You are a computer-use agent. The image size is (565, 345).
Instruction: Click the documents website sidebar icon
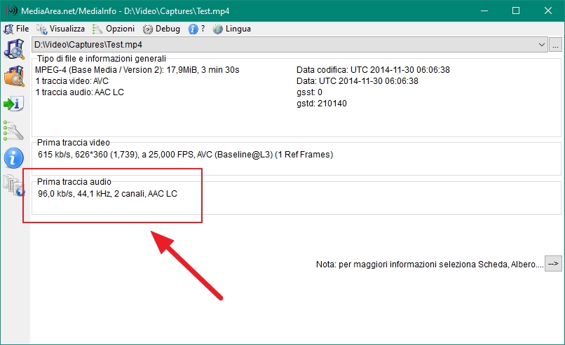coord(14,185)
